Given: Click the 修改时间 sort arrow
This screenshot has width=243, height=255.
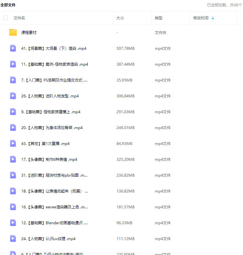Looking at the screenshot, I should click(x=213, y=18).
